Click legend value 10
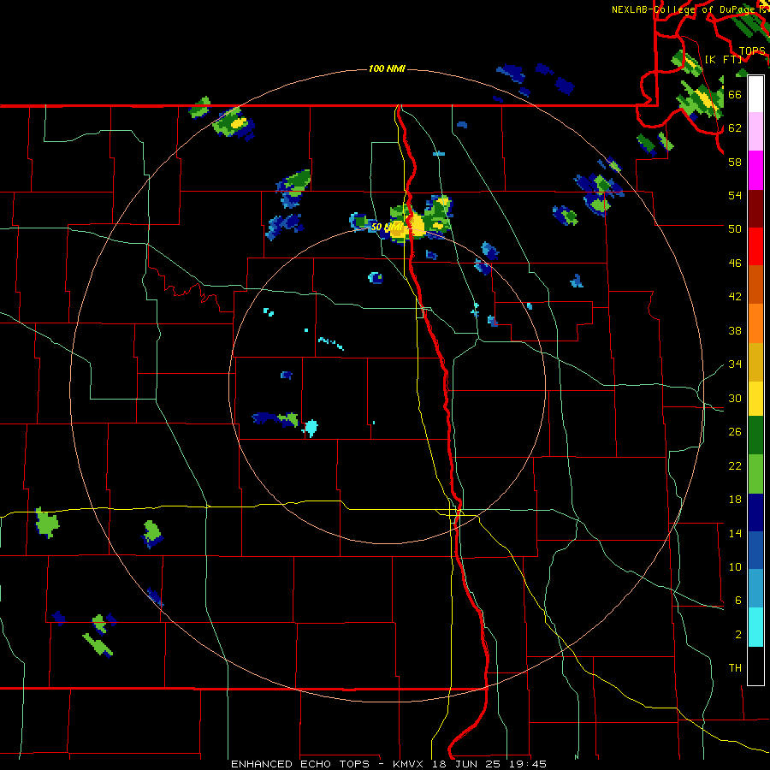This screenshot has width=770, height=770. tap(735, 567)
